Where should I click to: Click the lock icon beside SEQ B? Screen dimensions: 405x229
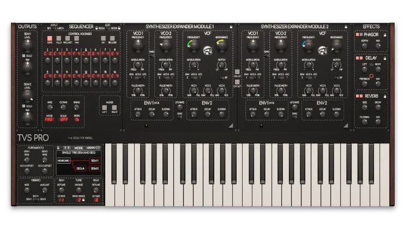(x=119, y=28)
